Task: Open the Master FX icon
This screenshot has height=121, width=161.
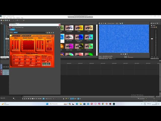Action: click(151, 27)
